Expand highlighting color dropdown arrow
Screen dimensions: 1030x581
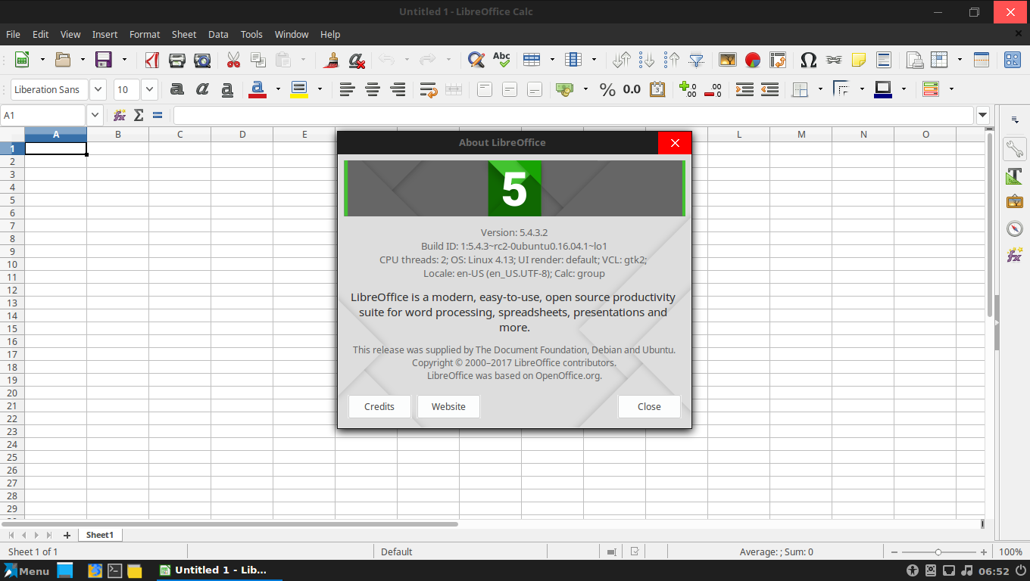tap(319, 89)
